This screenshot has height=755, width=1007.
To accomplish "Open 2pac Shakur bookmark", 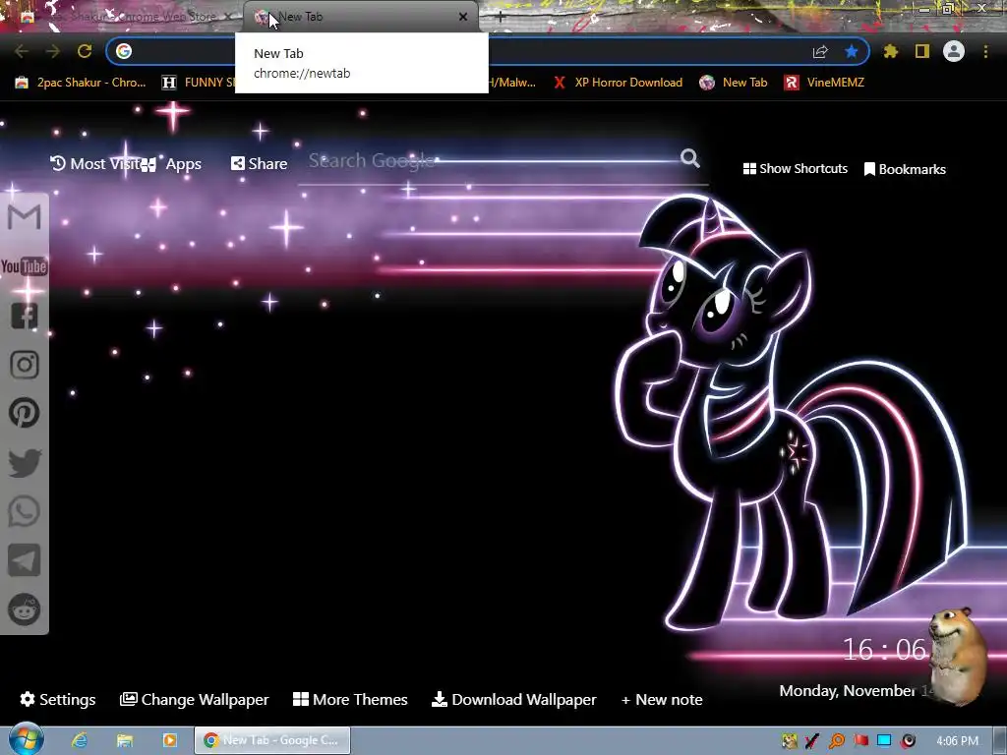I will pos(81,83).
